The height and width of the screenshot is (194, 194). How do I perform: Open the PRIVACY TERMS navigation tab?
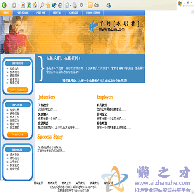(93, 13)
